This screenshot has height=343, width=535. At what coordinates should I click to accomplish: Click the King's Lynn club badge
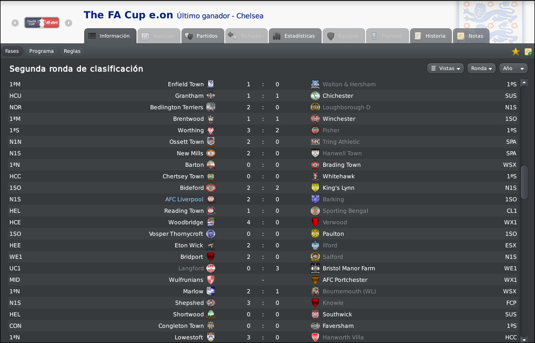click(x=315, y=188)
